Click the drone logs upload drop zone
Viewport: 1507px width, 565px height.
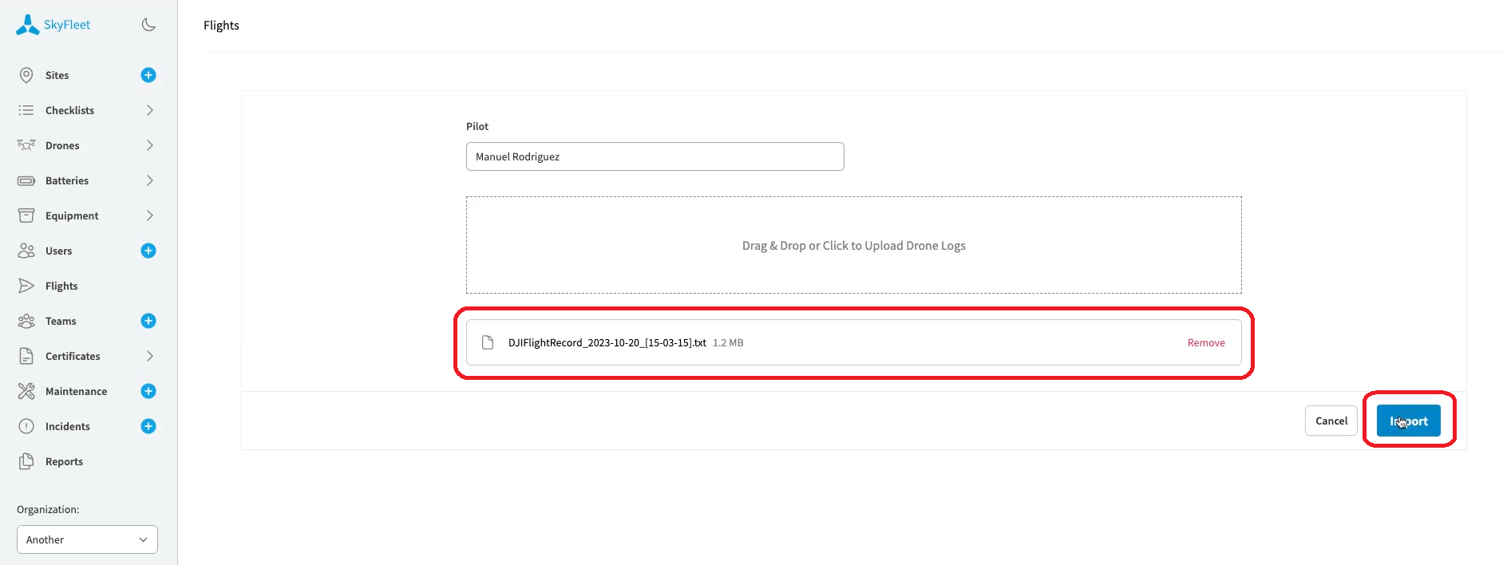[x=853, y=245]
